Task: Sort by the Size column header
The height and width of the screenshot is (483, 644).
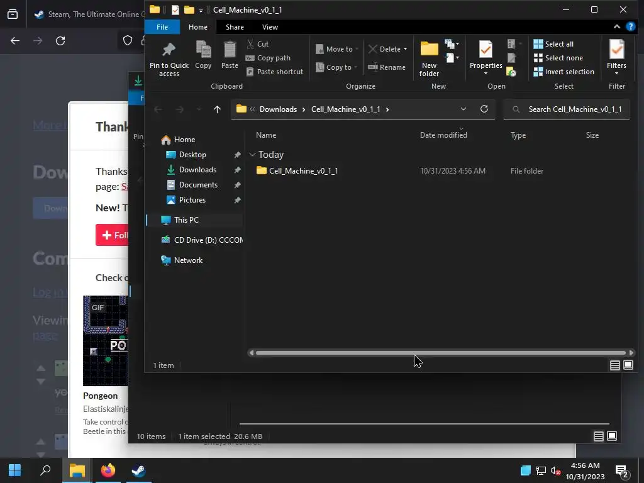Action: [592, 135]
